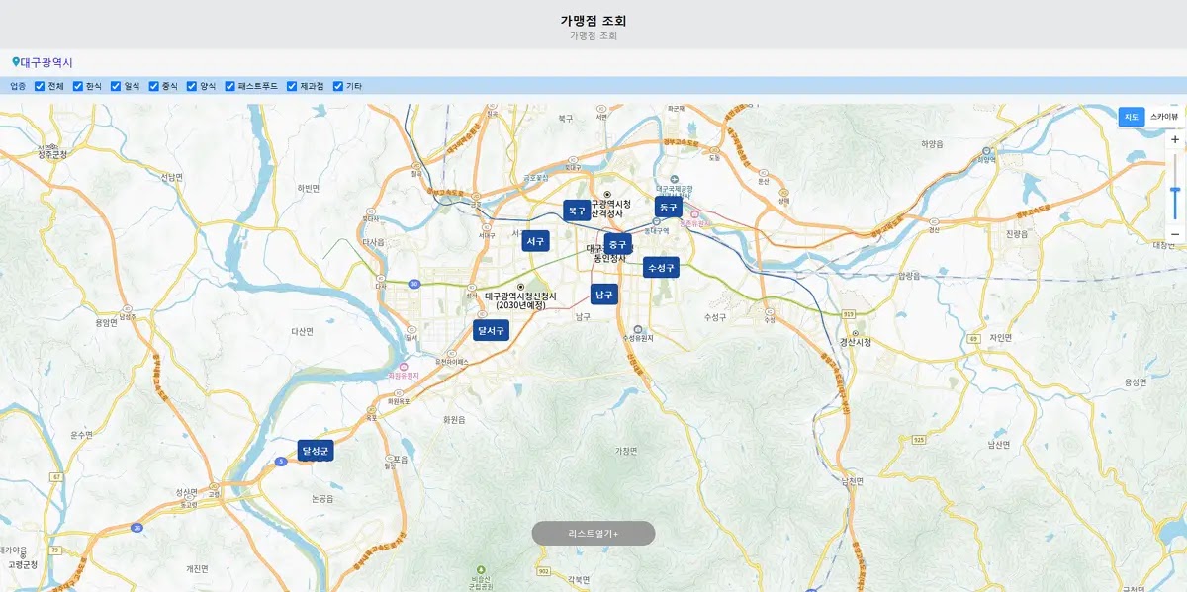Image resolution: width=1187 pixels, height=592 pixels.
Task: Click the map zoom level slider
Action: (1175, 188)
